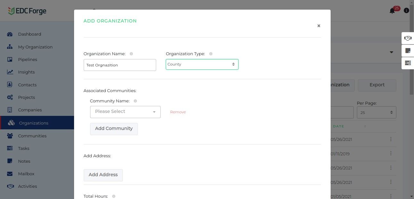This screenshot has height=199, width=414.
Task: Click the Activities handshake icon in sidebar
Action: pyautogui.click(x=10, y=186)
